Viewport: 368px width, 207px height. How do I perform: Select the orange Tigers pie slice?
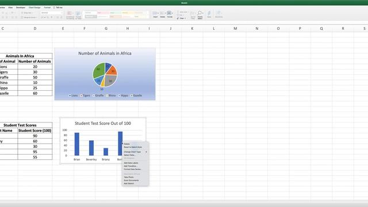tap(113, 70)
